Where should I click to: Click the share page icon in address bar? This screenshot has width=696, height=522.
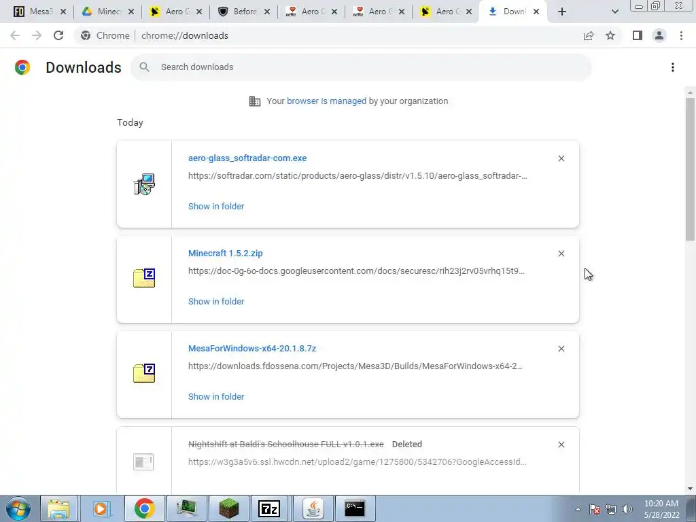589,35
